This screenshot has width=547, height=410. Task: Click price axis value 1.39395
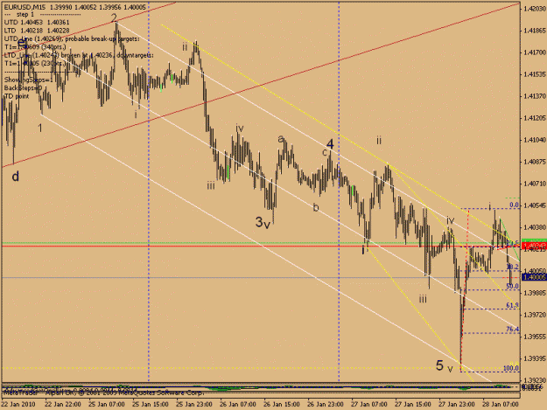[x=535, y=358]
